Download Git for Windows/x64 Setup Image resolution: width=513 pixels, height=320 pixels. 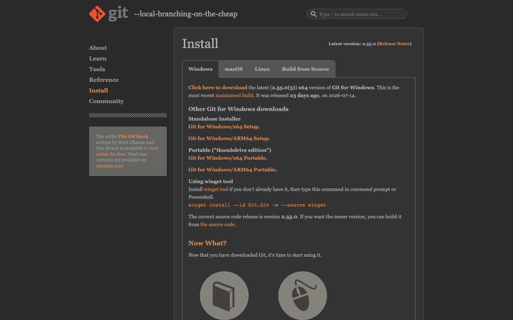point(224,127)
